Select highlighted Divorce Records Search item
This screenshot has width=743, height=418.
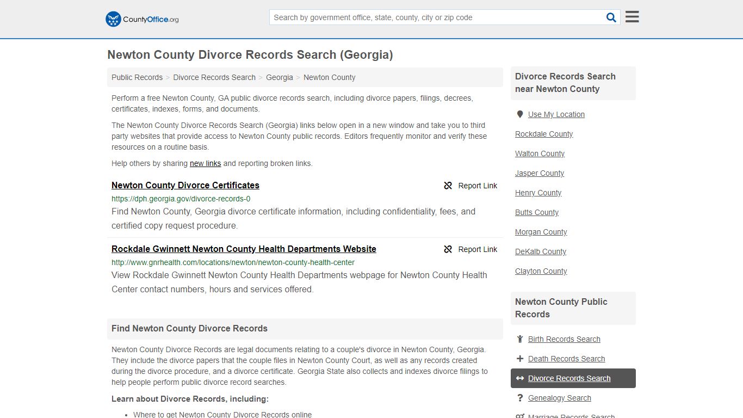coord(573,378)
